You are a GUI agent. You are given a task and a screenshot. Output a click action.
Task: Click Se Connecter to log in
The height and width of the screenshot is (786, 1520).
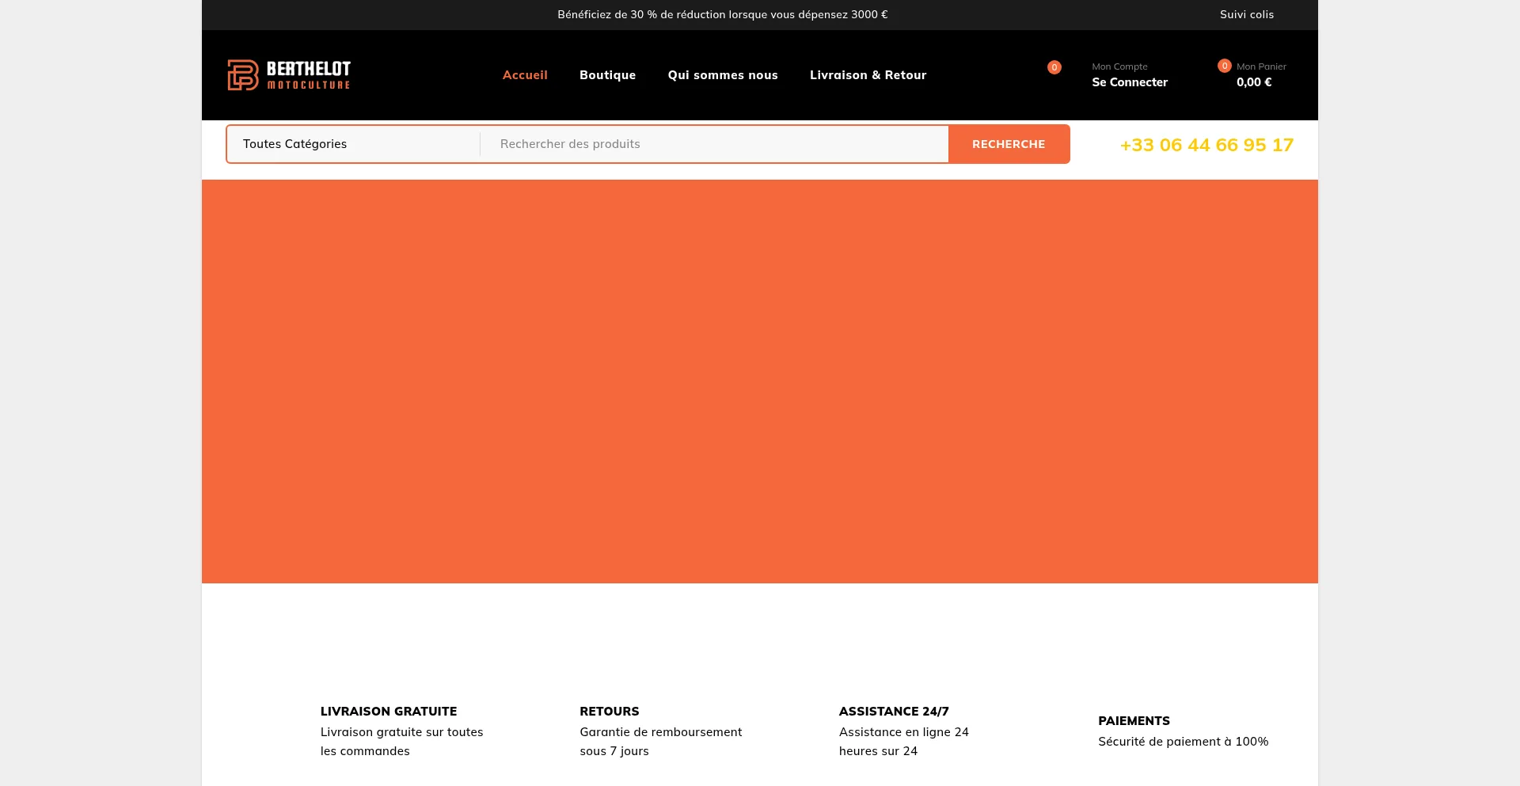1129,82
